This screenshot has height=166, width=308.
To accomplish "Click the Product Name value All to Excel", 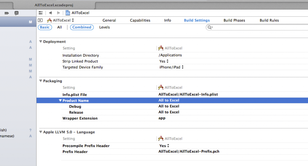I will (169, 100).
